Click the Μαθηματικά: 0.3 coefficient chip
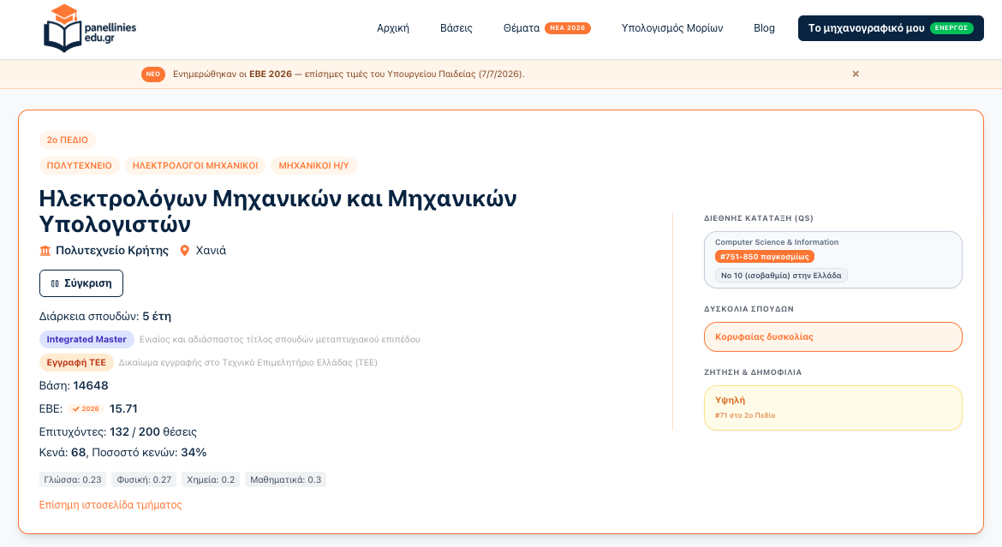 pos(286,480)
